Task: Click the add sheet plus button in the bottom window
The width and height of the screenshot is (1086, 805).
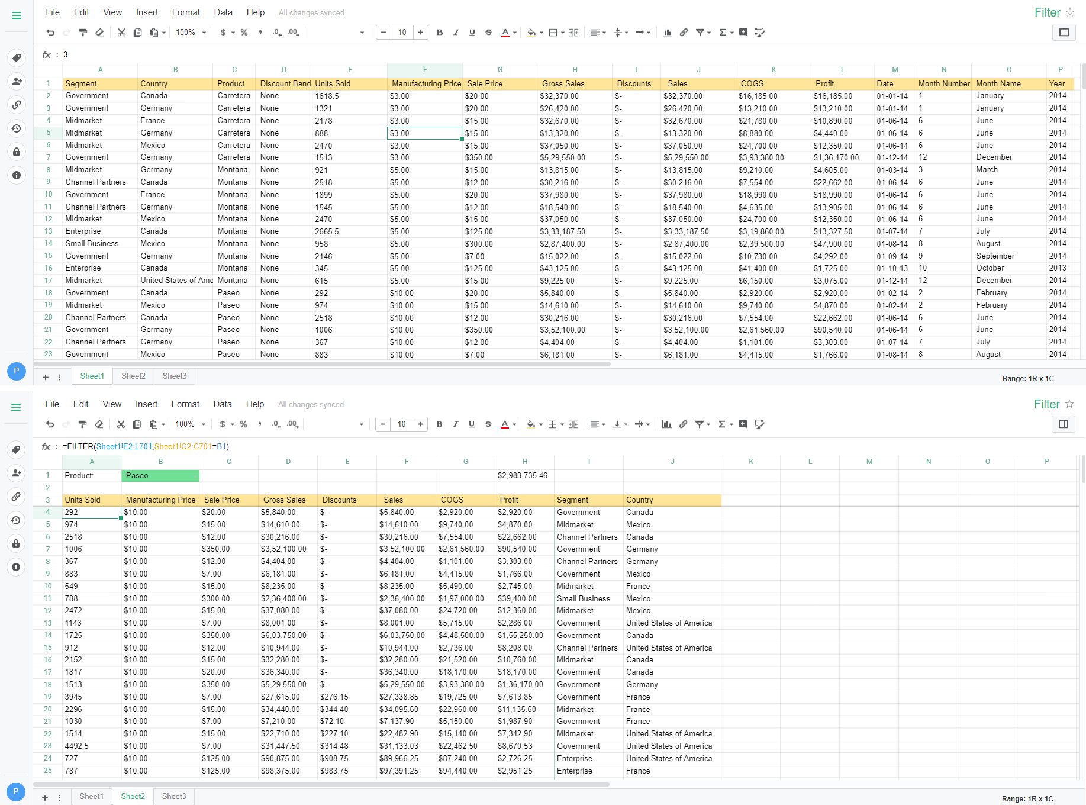Action: pos(45,798)
